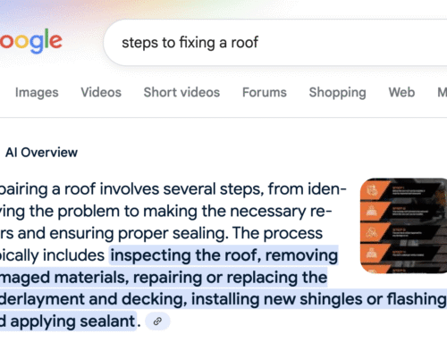The image size is (447, 342).
Task: Click the 'ensuring proper sealing. The process' line
Action: (220, 233)
